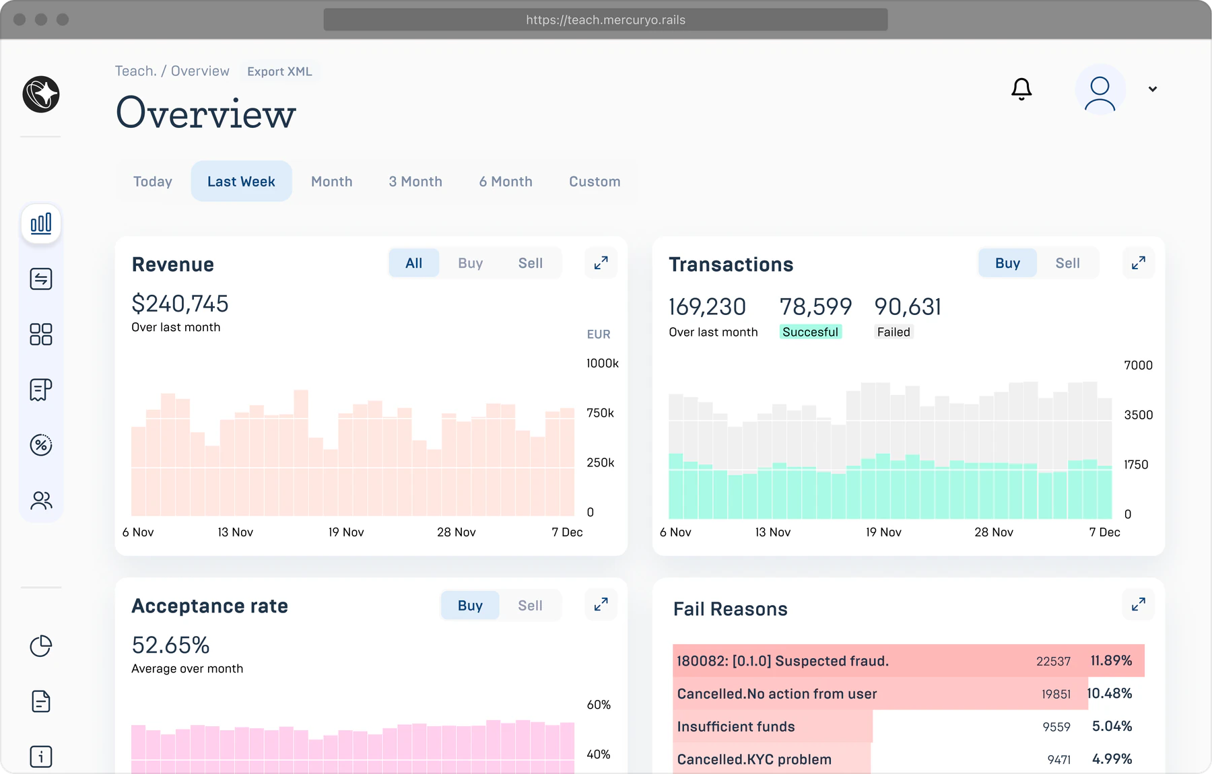This screenshot has width=1212, height=774.
Task: Open the document sidebar icon
Action: [x=41, y=701]
